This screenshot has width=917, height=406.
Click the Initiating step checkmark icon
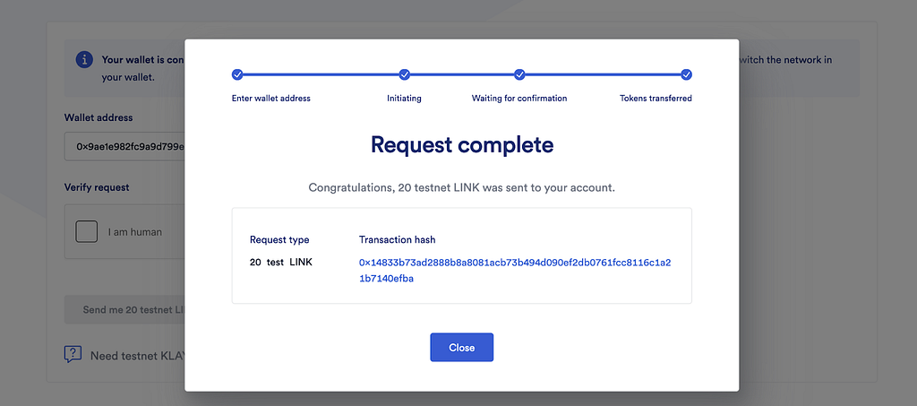coord(404,74)
